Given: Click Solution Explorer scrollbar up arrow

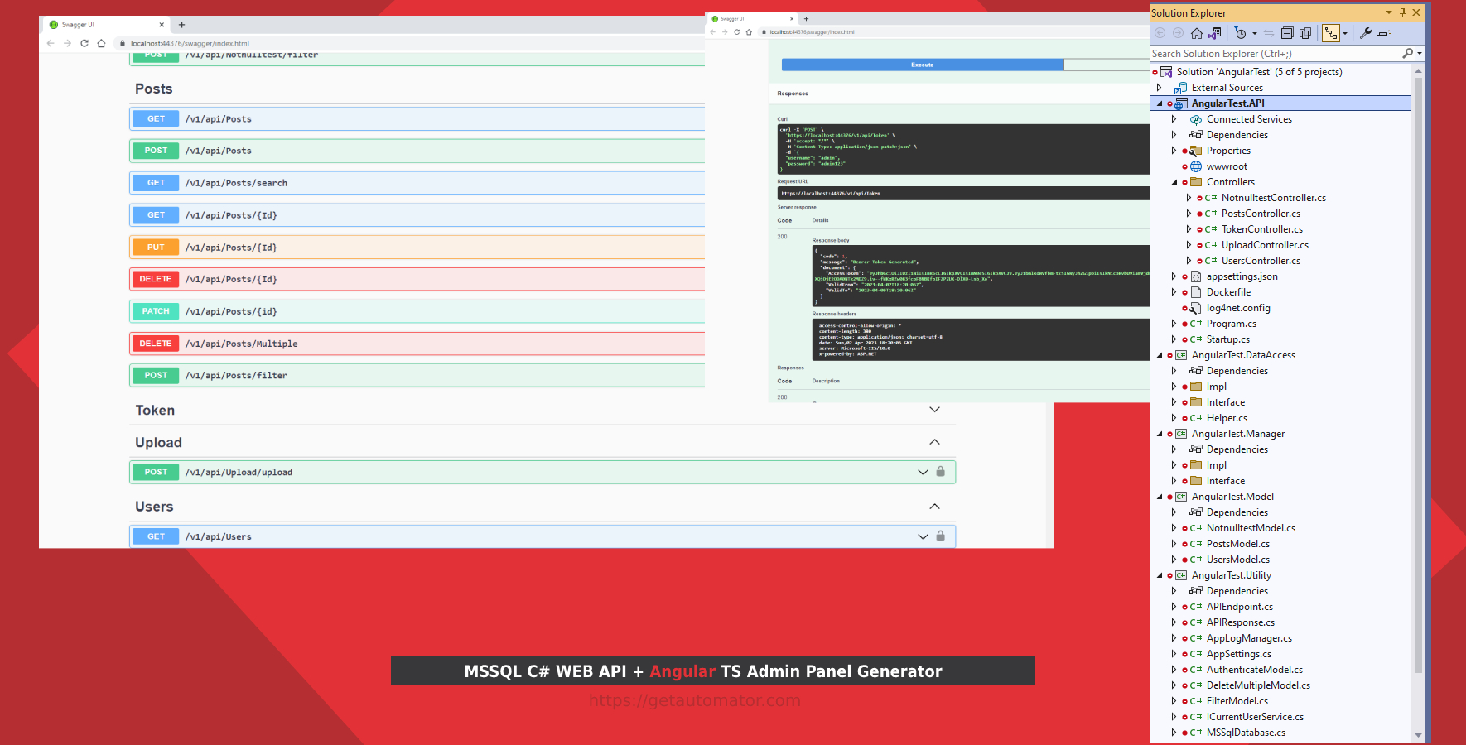Looking at the screenshot, I should coord(1418,71).
